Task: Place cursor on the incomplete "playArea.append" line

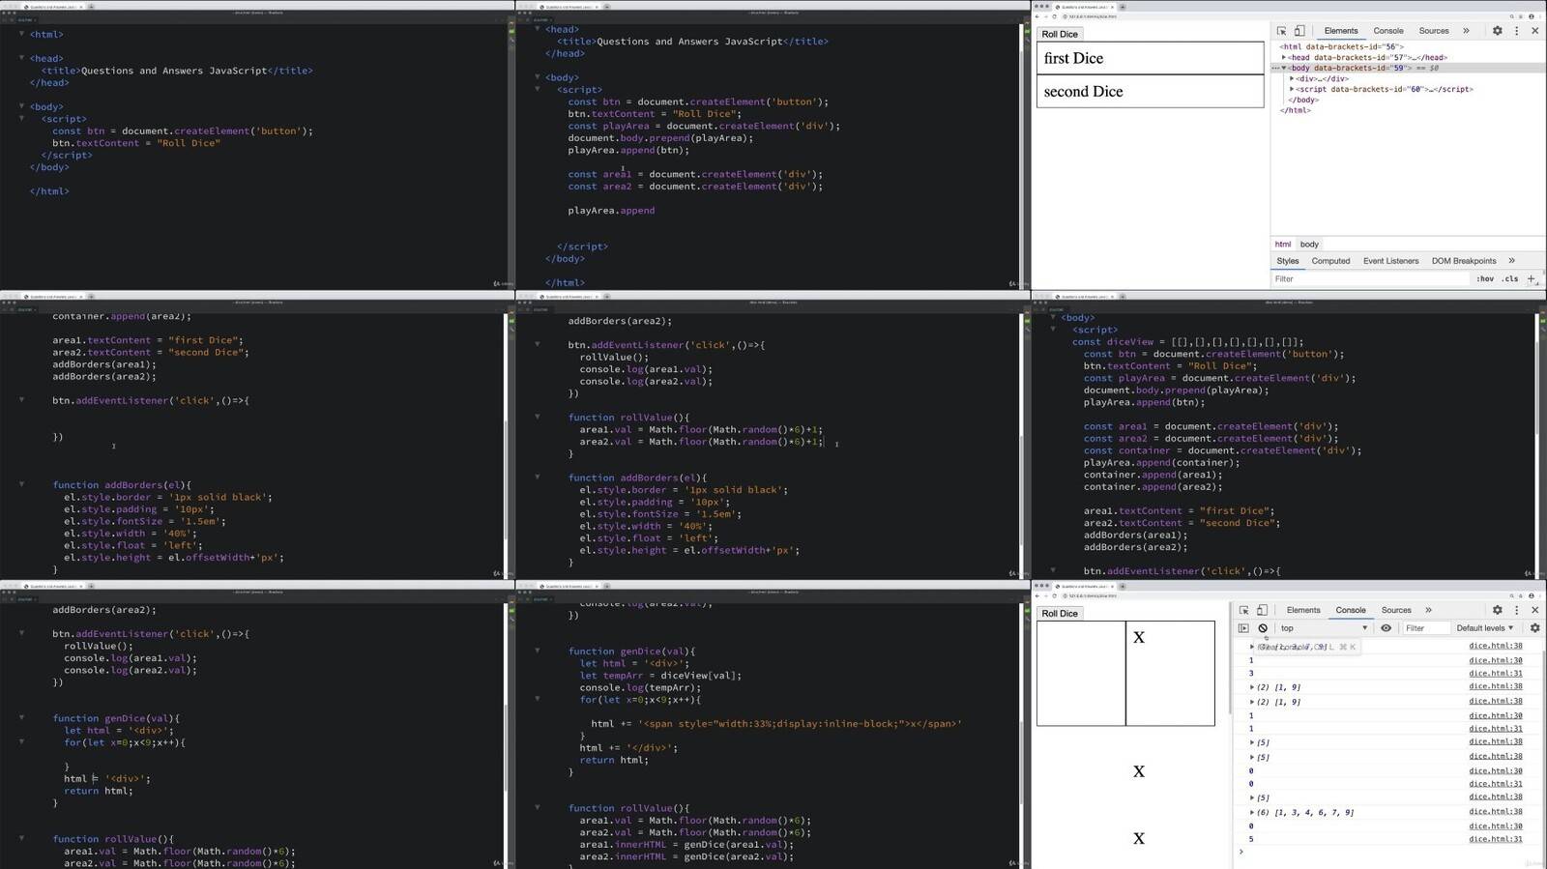Action: coord(611,210)
